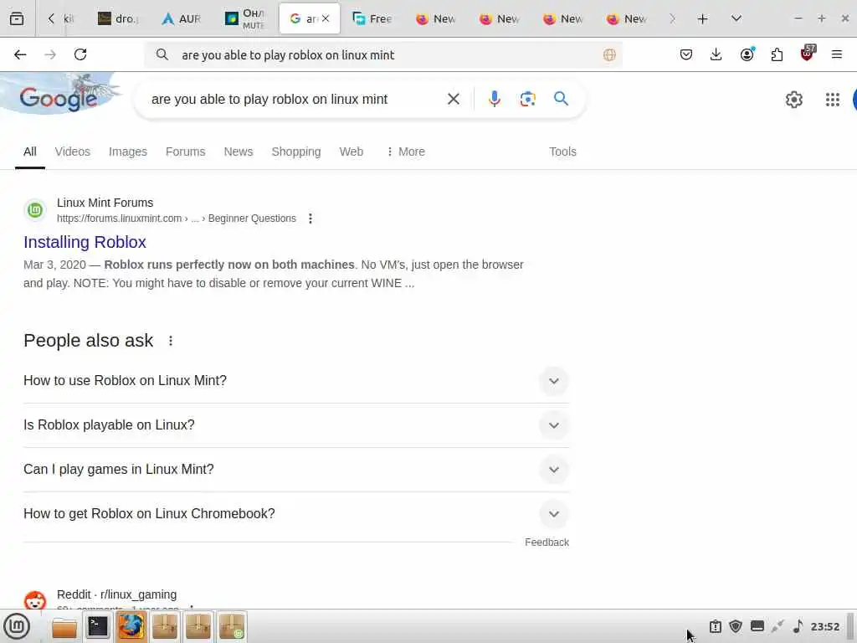
Task: Search by image with Google Lens
Action: pyautogui.click(x=527, y=99)
